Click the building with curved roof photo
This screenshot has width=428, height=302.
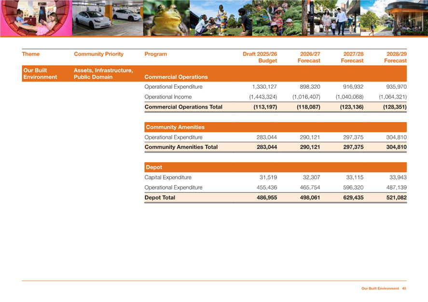click(x=394, y=18)
